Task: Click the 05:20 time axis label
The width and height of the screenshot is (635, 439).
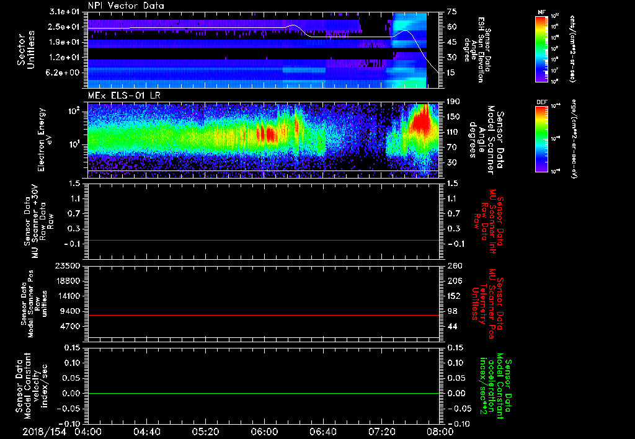Action: (205, 432)
